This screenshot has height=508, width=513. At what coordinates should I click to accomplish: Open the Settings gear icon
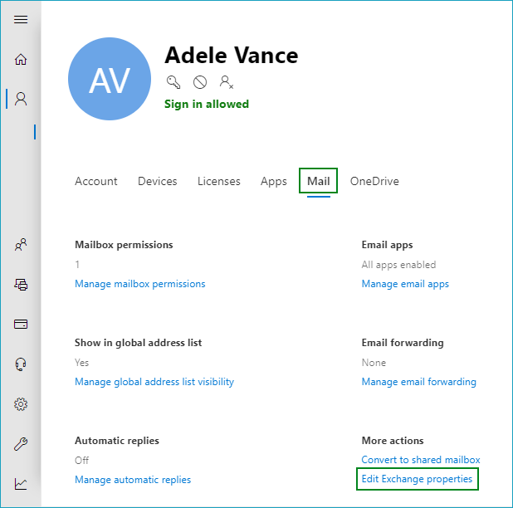[x=21, y=404]
